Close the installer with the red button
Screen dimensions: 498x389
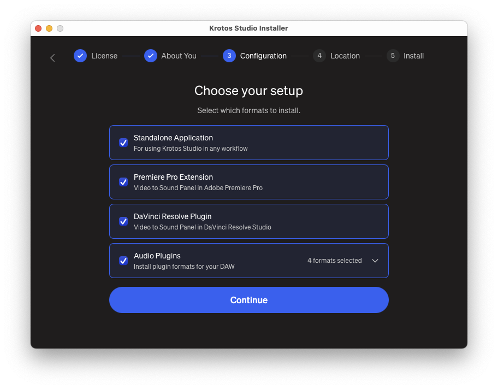click(x=38, y=28)
